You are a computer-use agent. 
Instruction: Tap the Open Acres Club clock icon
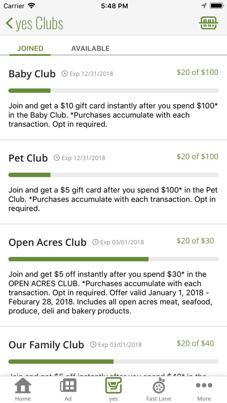(95, 242)
